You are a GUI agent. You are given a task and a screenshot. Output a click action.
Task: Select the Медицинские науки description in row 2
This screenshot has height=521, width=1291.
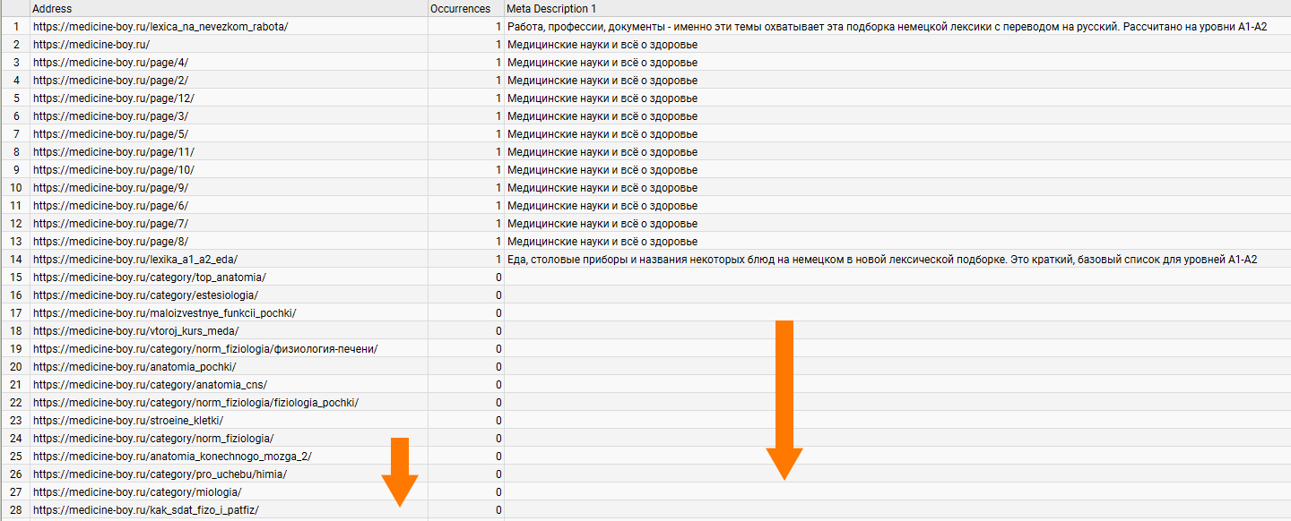click(897, 45)
